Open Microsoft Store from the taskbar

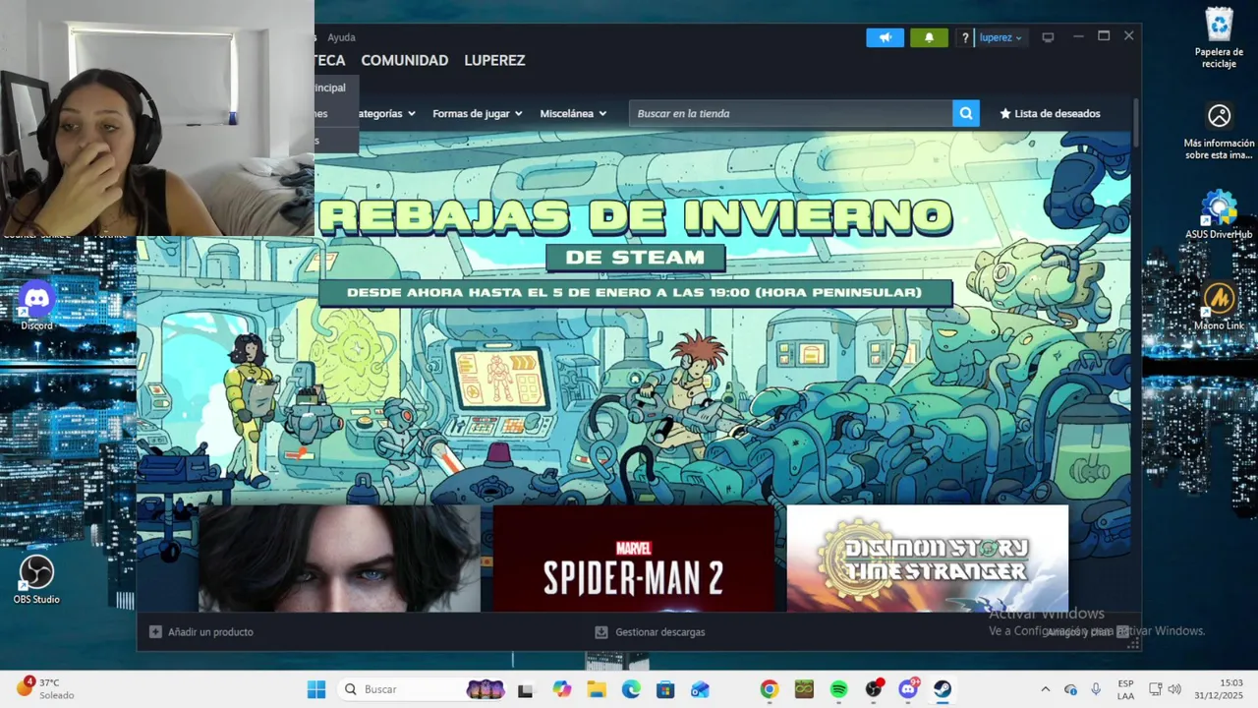(665, 689)
